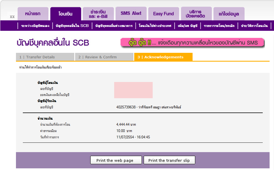The image size is (274, 170).
Task: Select step 3 Acknowledgements
Action: pyautogui.click(x=163, y=57)
